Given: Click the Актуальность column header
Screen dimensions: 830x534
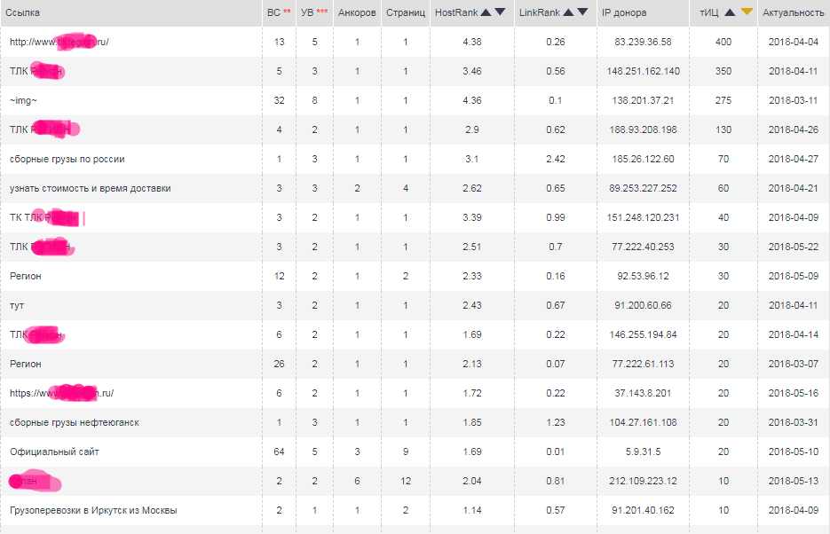Looking at the screenshot, I should [x=793, y=13].
